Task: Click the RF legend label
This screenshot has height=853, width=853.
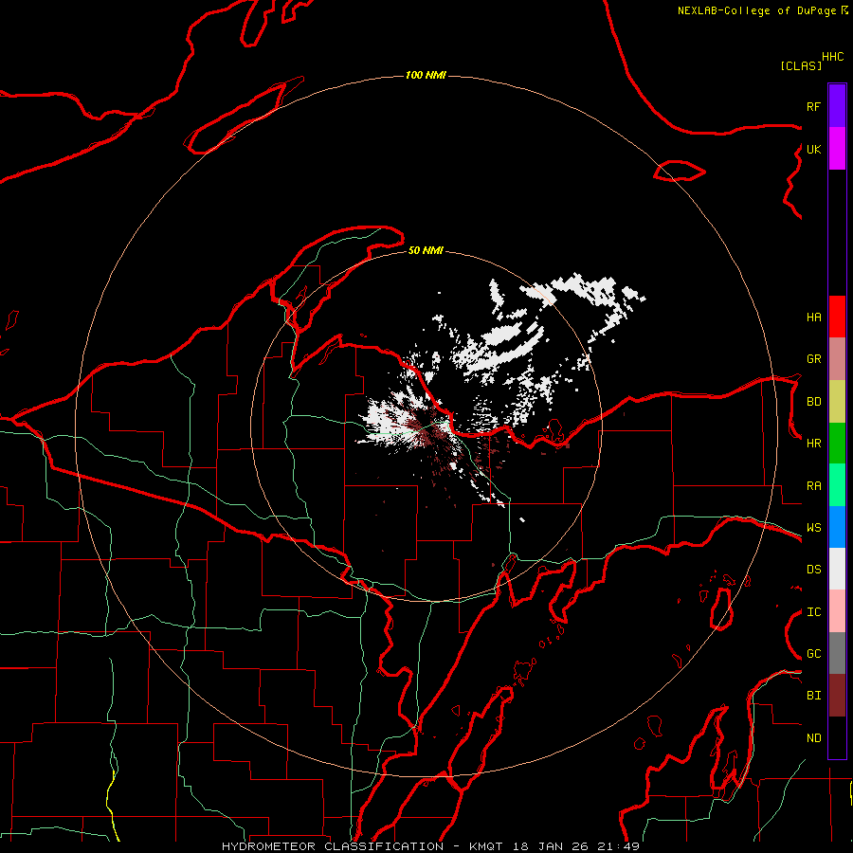Action: (x=813, y=106)
